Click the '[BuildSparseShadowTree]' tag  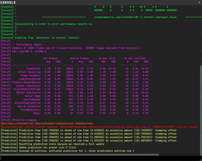pos(17,124)
